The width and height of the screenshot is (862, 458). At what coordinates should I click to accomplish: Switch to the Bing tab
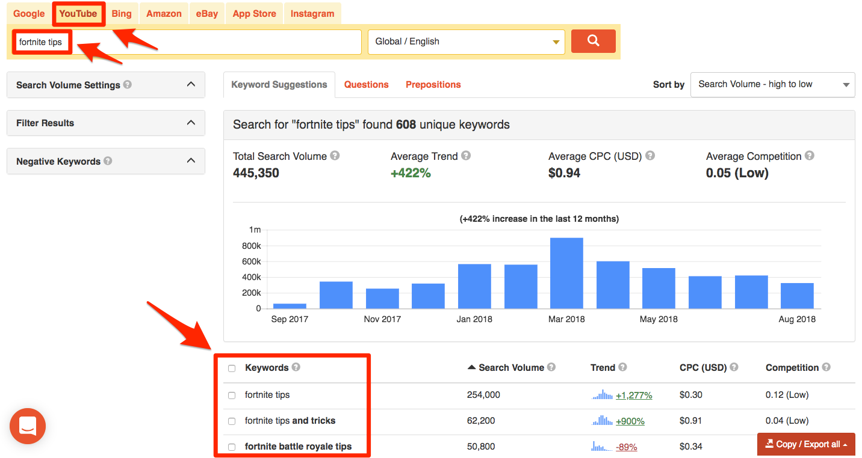tap(122, 13)
